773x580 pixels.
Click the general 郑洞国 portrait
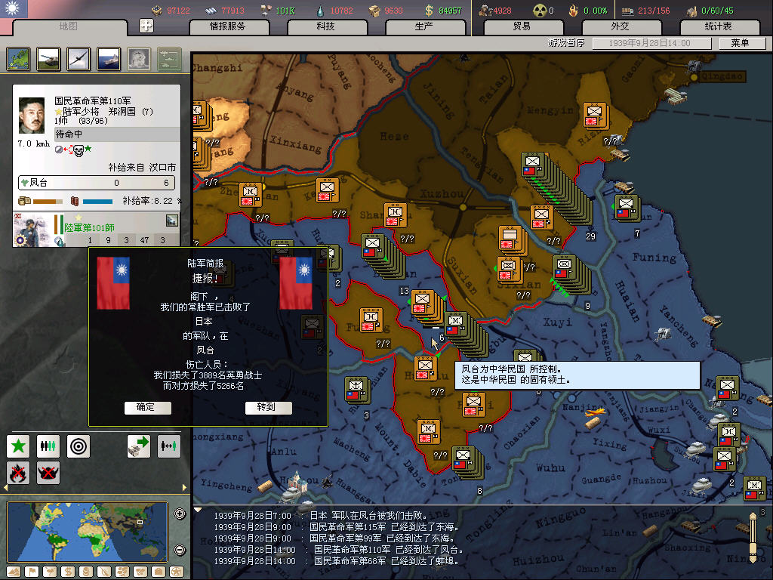coord(32,116)
